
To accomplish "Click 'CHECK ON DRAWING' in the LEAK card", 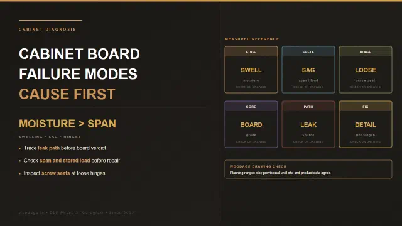I will (308, 142).
